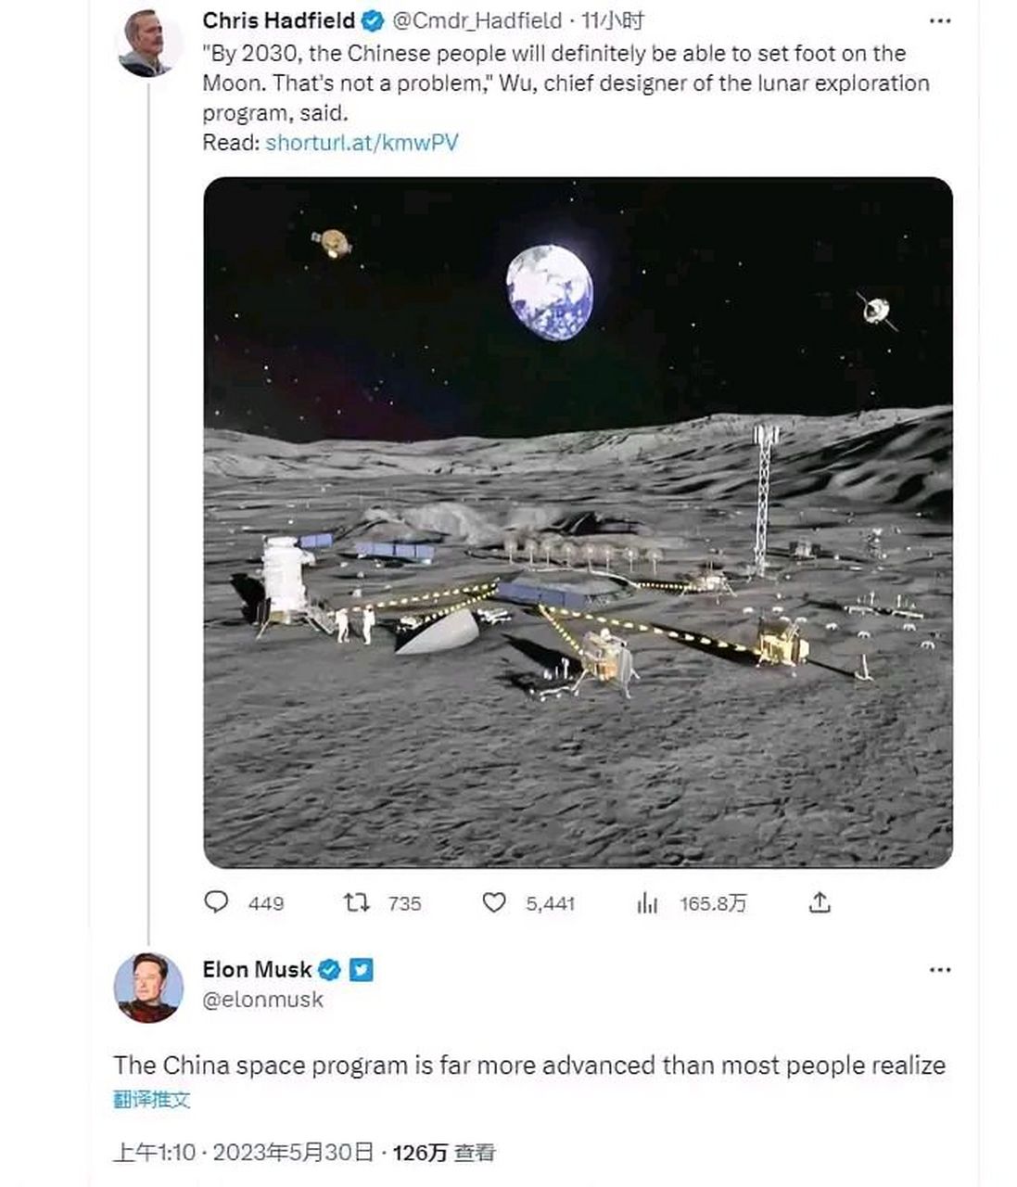Enlarge the lunar base image

click(x=578, y=522)
